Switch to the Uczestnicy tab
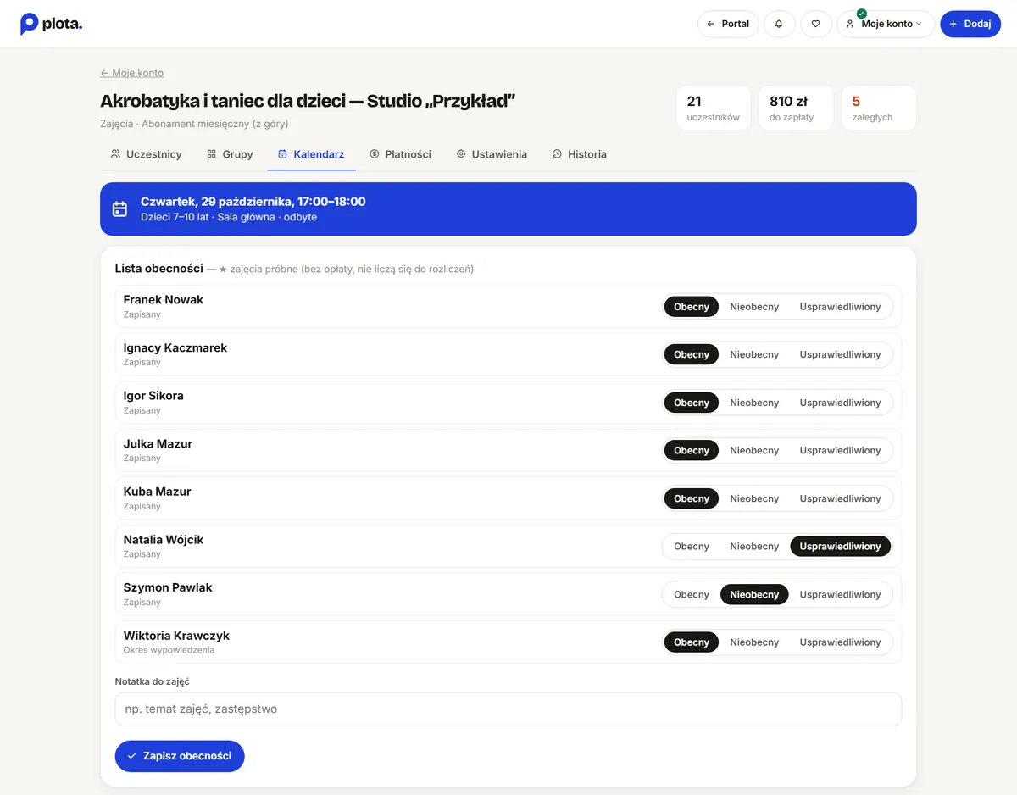This screenshot has width=1017, height=795. point(146,154)
